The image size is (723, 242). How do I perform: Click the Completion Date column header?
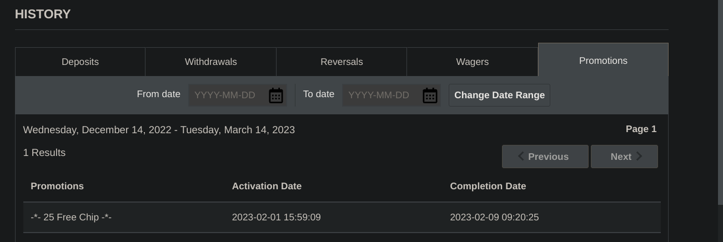(x=488, y=186)
